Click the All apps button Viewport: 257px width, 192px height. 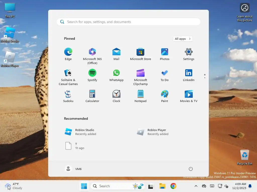[x=183, y=39]
